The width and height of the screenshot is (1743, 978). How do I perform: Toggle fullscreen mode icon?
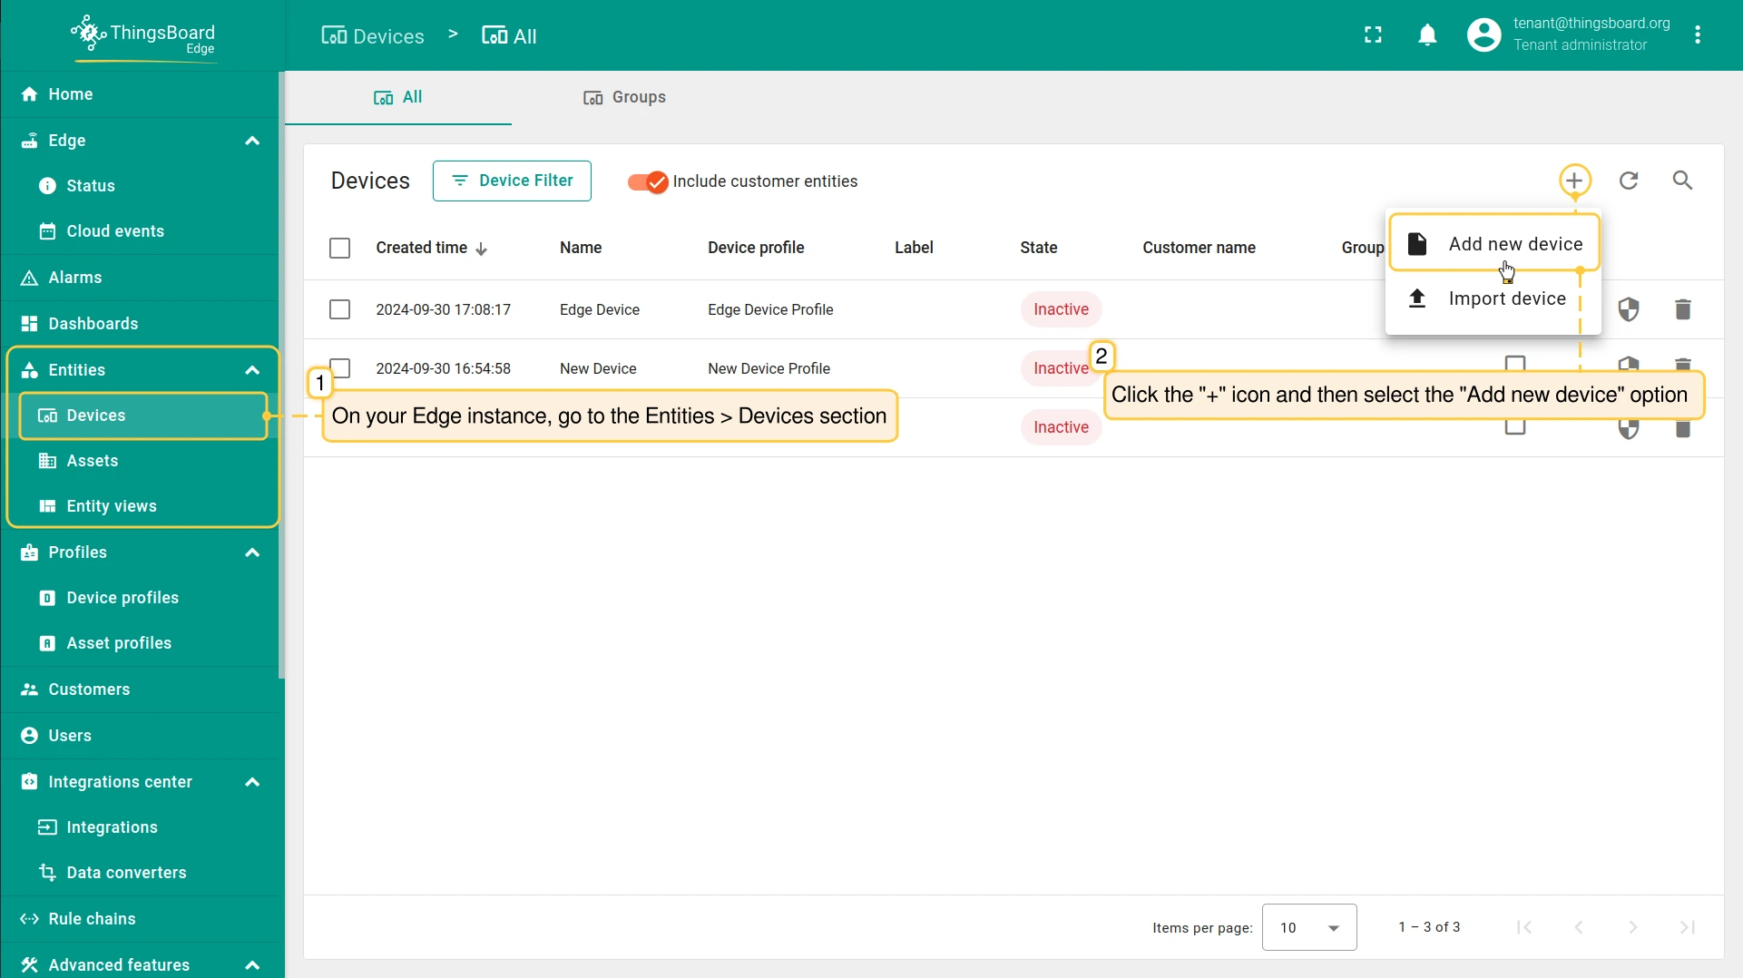tap(1373, 35)
